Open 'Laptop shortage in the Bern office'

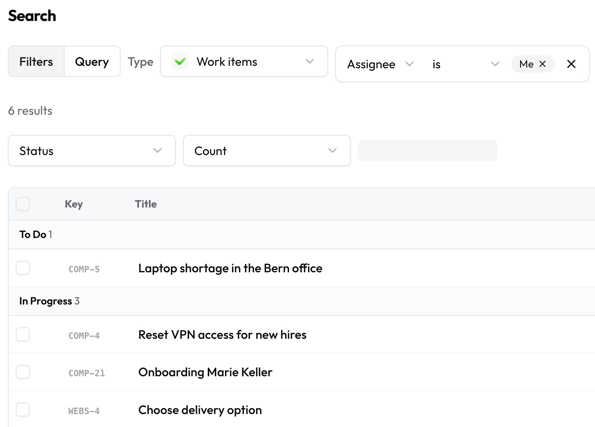pos(230,268)
